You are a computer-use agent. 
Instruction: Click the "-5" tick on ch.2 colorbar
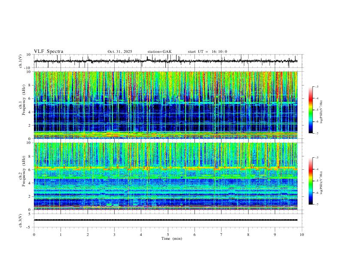click(x=316, y=181)
